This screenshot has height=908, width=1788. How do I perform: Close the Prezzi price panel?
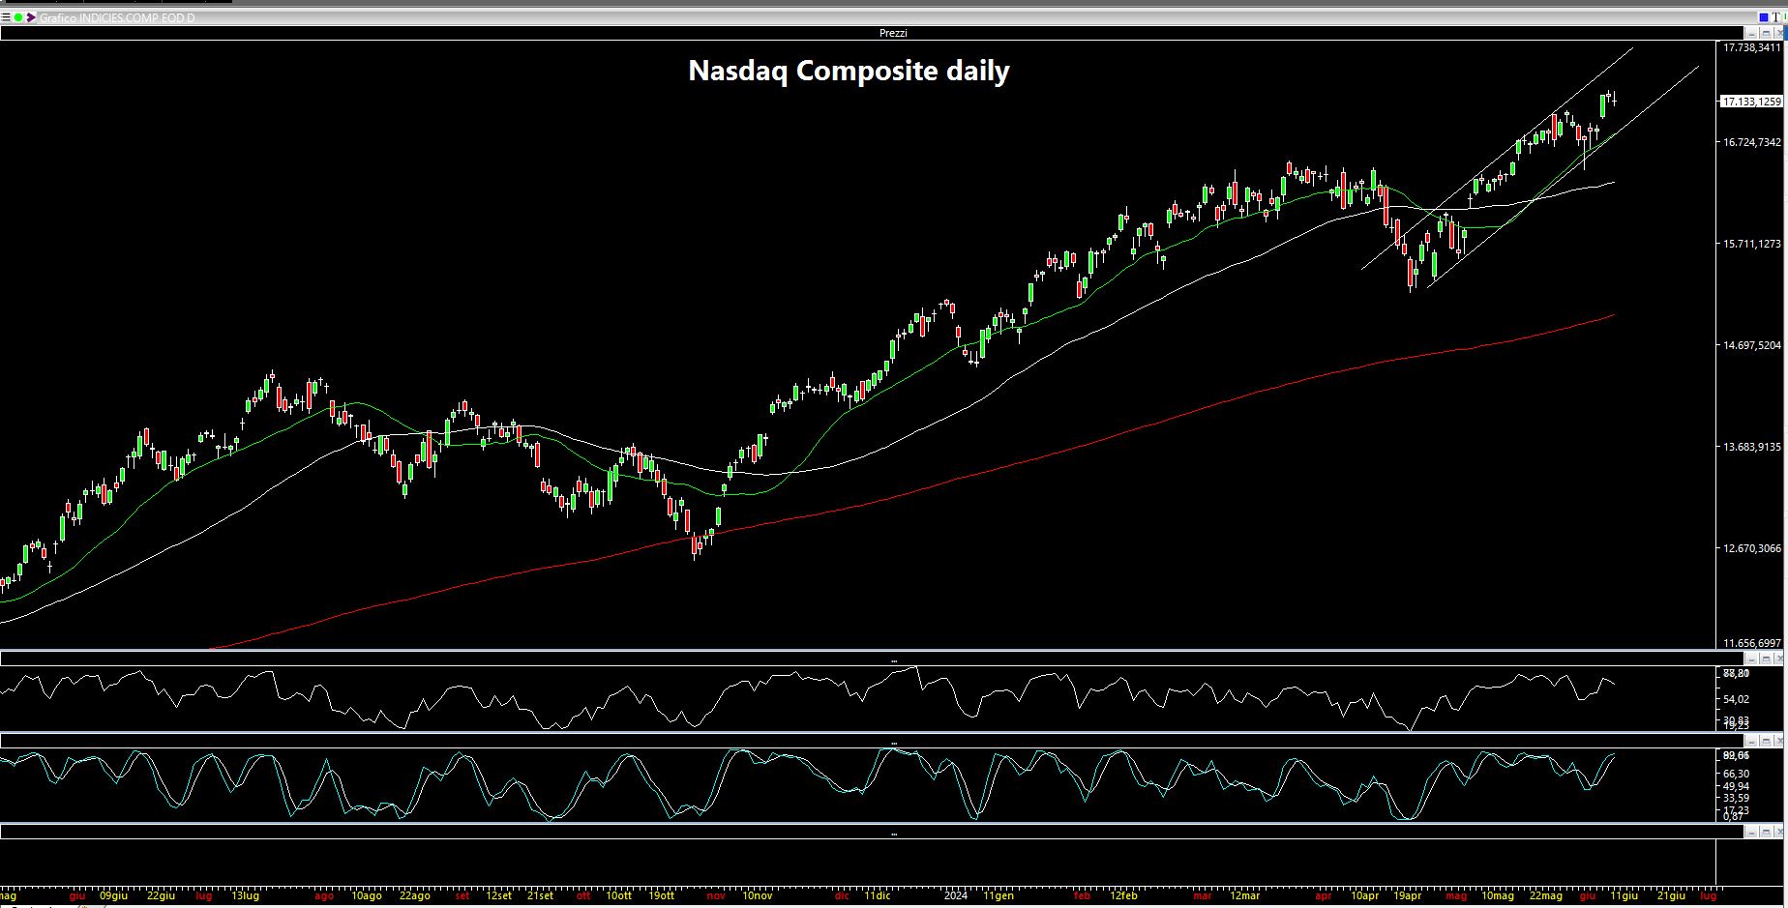(x=1779, y=33)
